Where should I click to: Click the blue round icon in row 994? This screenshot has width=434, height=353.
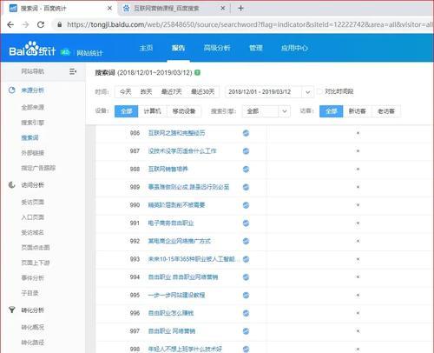click(246, 277)
